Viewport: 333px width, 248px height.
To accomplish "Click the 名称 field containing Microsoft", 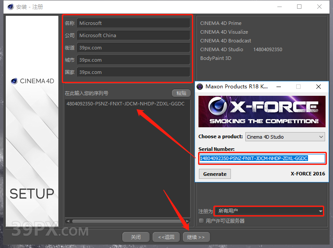I will coord(133,23).
